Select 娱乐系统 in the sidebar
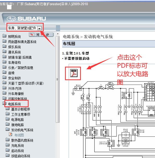Image resolution: width=155 pixels, height=158 pixels. click(15, 47)
